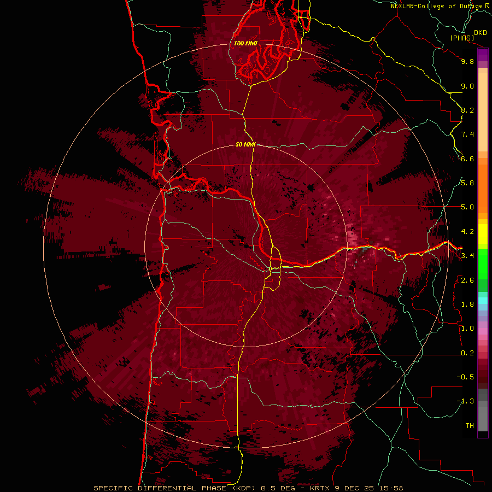Click '0.5 DEG' elevation text in the caption
The width and height of the screenshot is (492, 492).
[x=278, y=488]
